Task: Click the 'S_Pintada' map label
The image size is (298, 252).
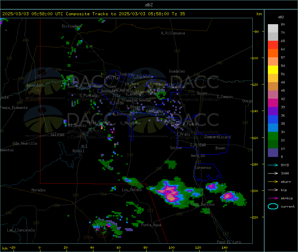Action: (88, 96)
